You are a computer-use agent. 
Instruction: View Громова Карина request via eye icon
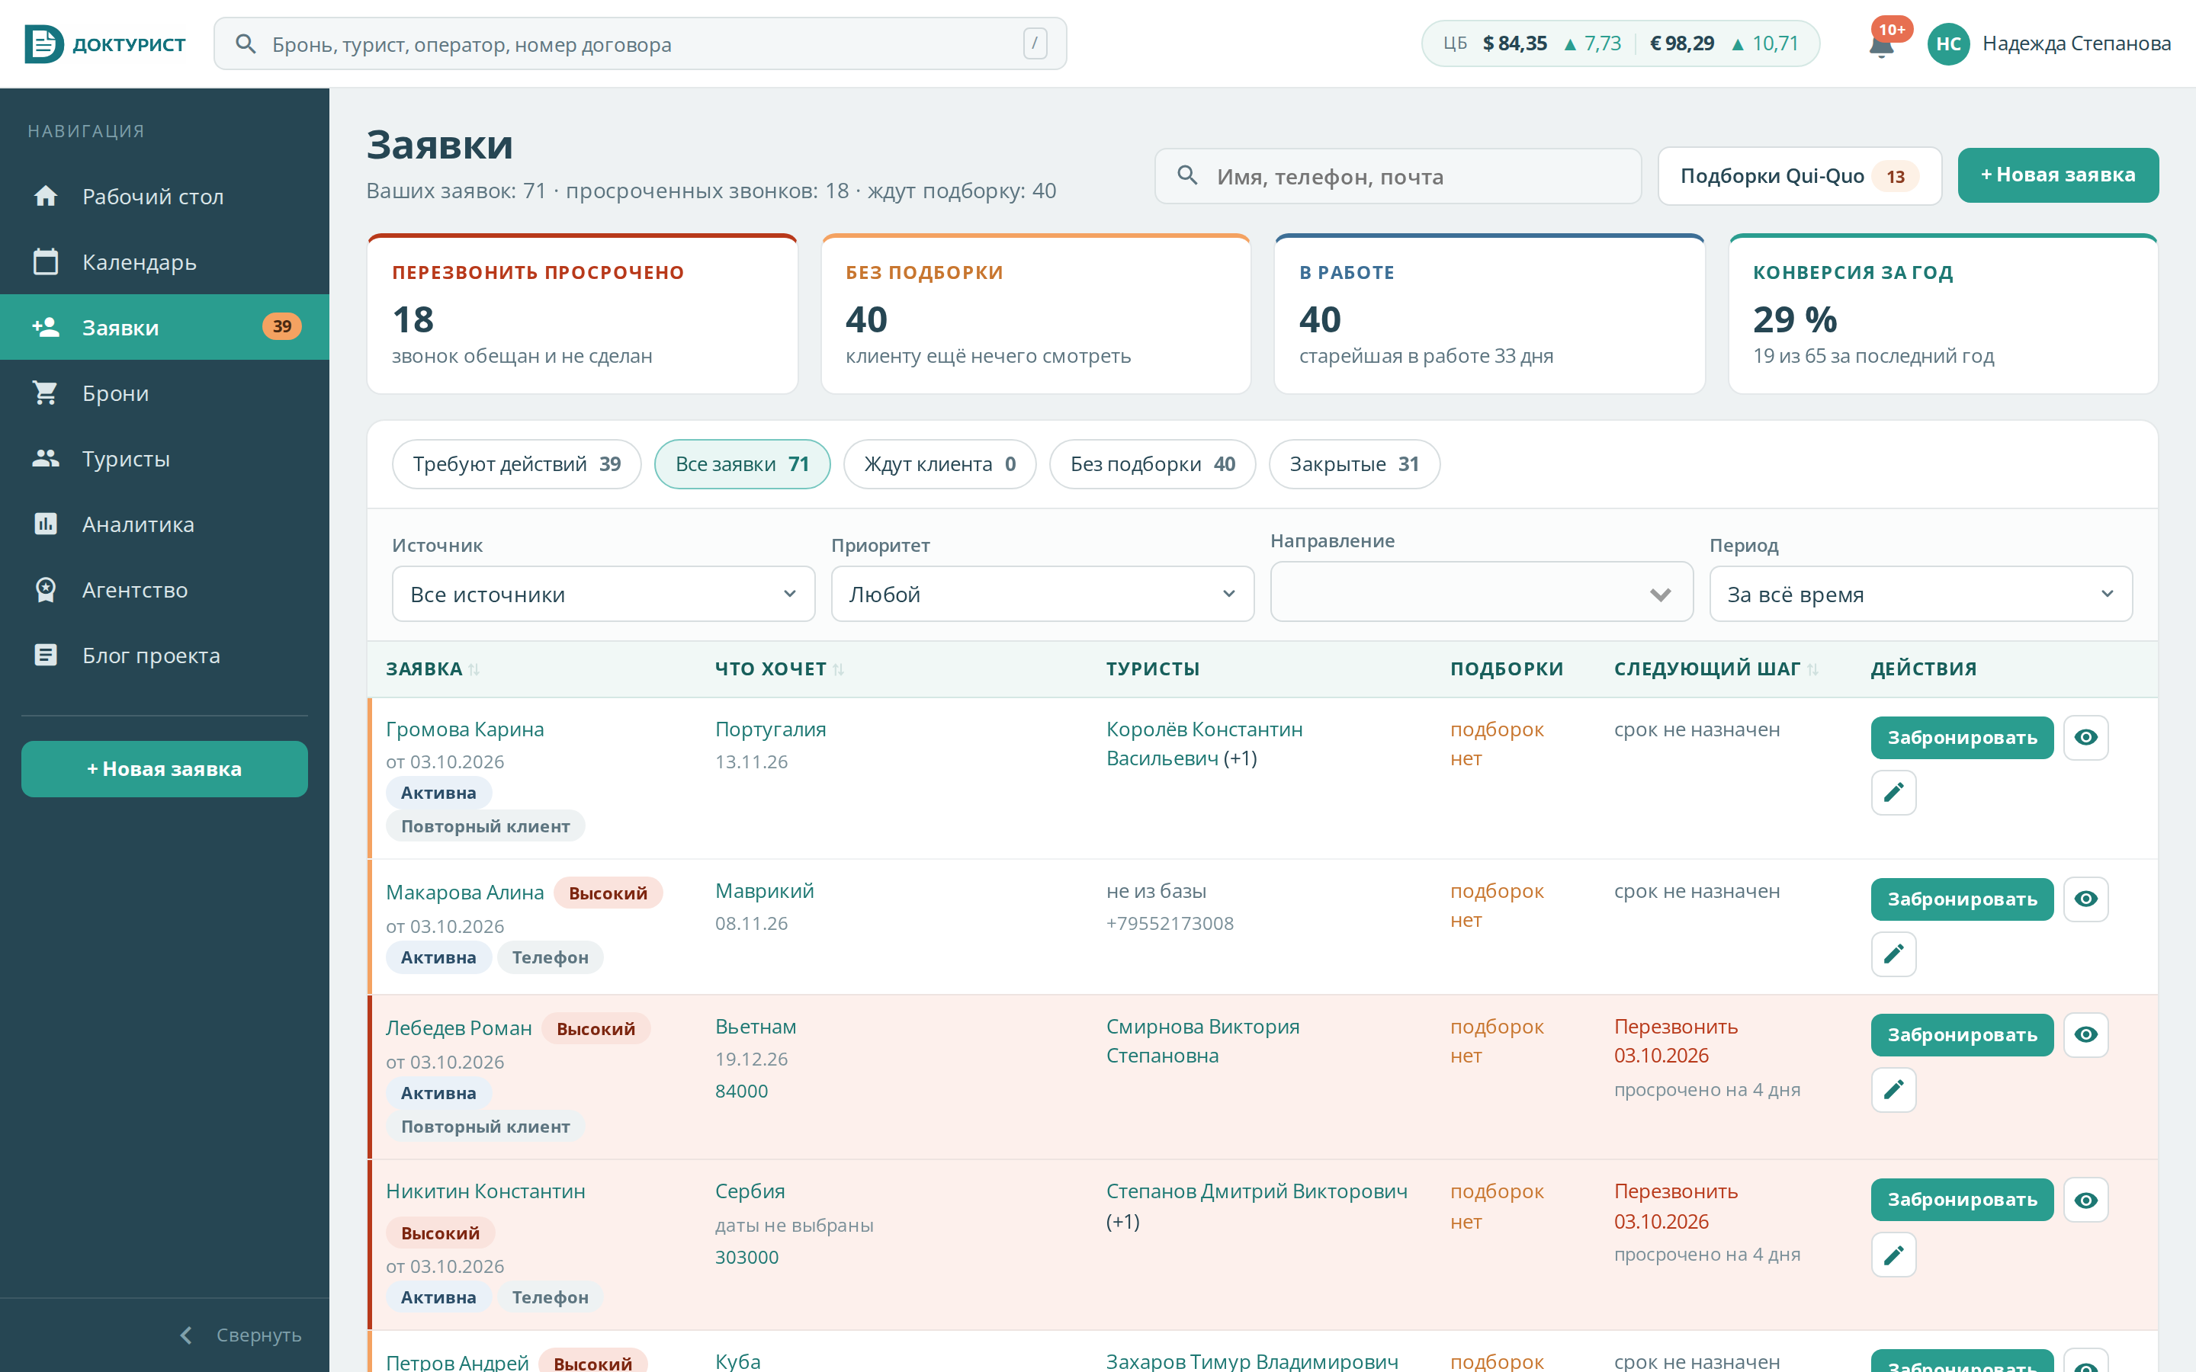tap(2085, 737)
